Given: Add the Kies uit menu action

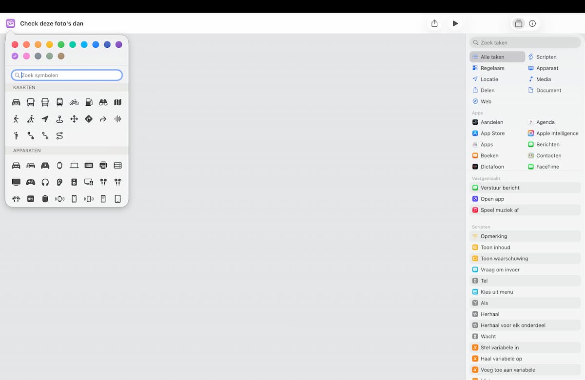Looking at the screenshot, I should 525,292.
